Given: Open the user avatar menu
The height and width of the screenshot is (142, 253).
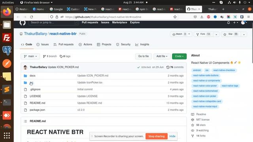Looking at the screenshot, I should [x=244, y=22].
